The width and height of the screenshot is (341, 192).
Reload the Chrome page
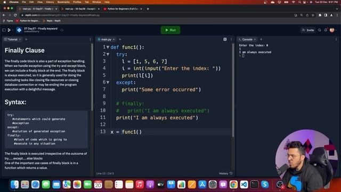(x=15, y=15)
